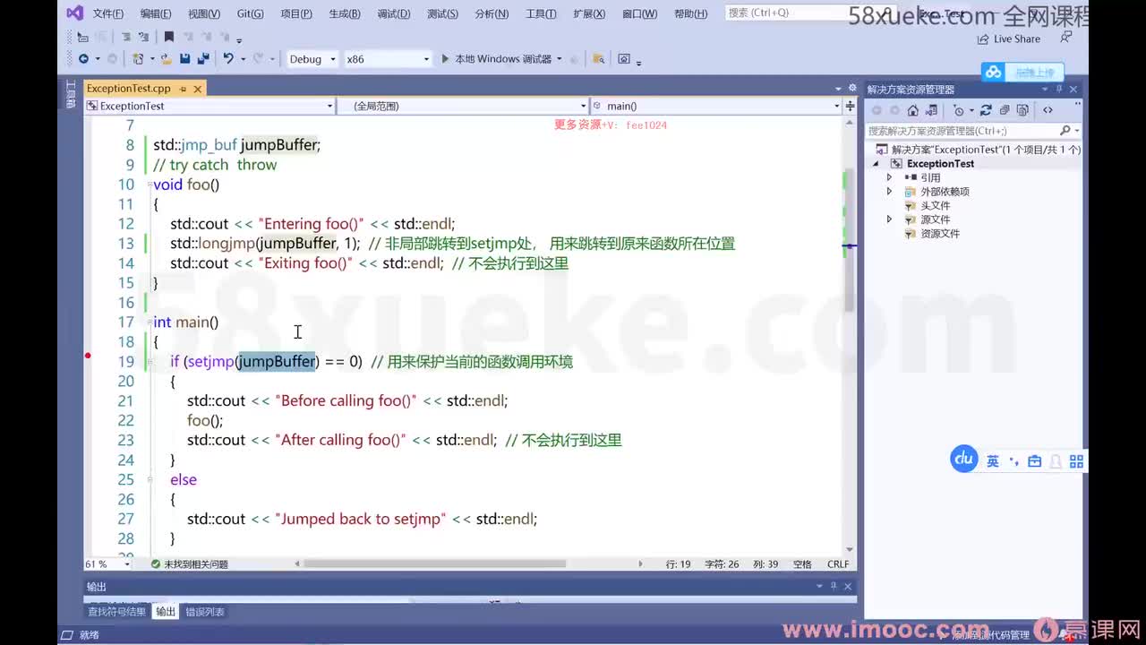The width and height of the screenshot is (1146, 645).
Task: Open the 文件(F) menu
Action: [107, 13]
